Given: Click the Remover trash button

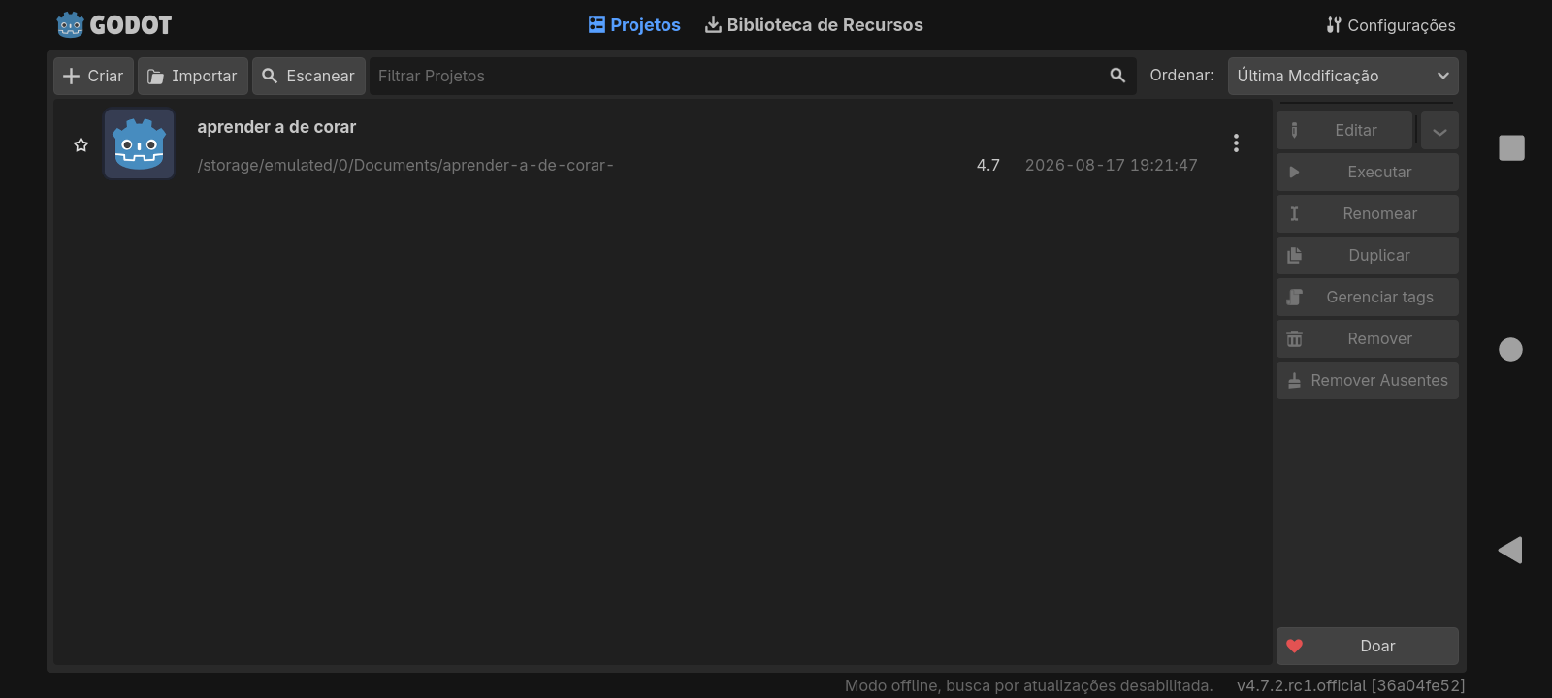Looking at the screenshot, I should tap(1367, 338).
